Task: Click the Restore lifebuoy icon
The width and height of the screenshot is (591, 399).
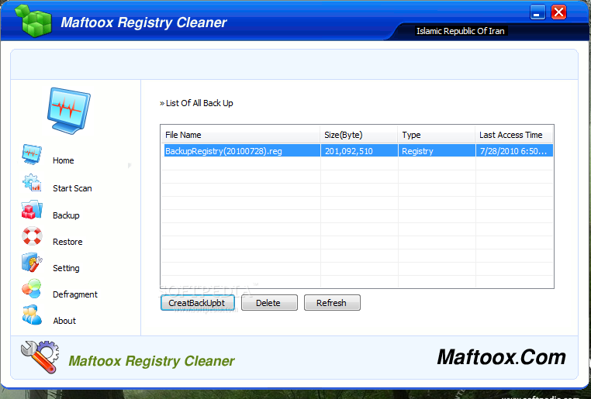Action: click(32, 236)
